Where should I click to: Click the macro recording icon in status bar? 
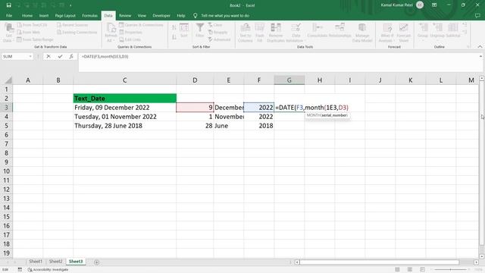point(20,270)
